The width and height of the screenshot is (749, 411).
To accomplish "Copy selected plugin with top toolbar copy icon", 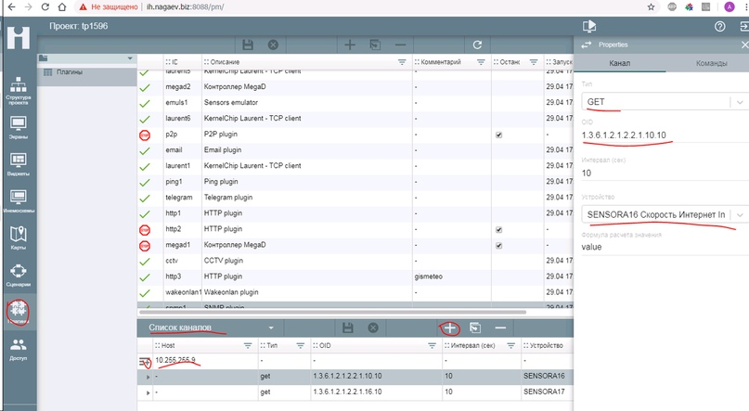I will [x=376, y=45].
